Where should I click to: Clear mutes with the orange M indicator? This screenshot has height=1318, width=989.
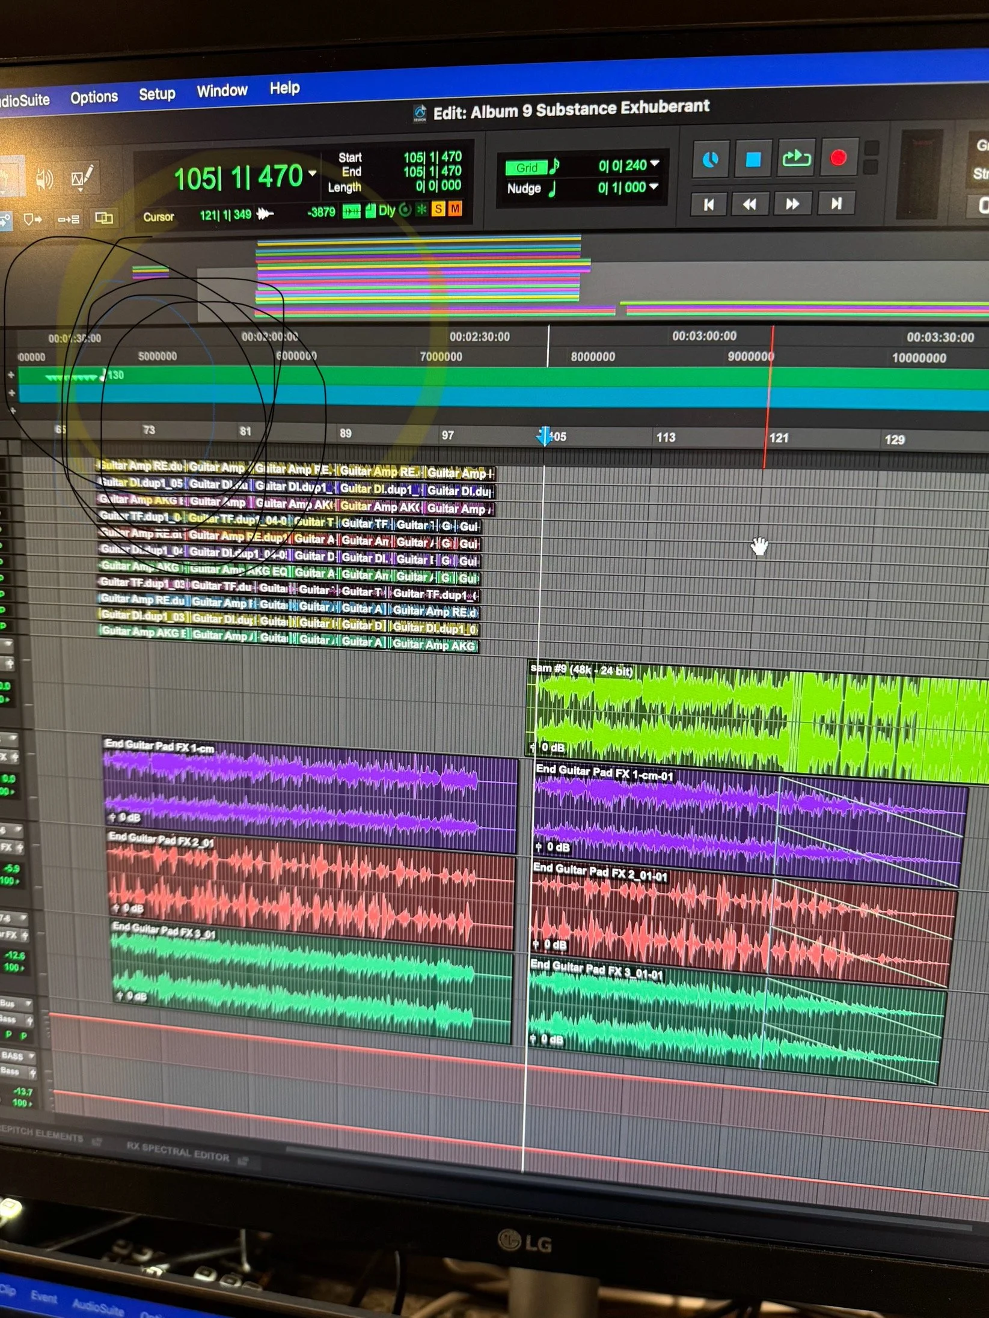click(x=455, y=209)
